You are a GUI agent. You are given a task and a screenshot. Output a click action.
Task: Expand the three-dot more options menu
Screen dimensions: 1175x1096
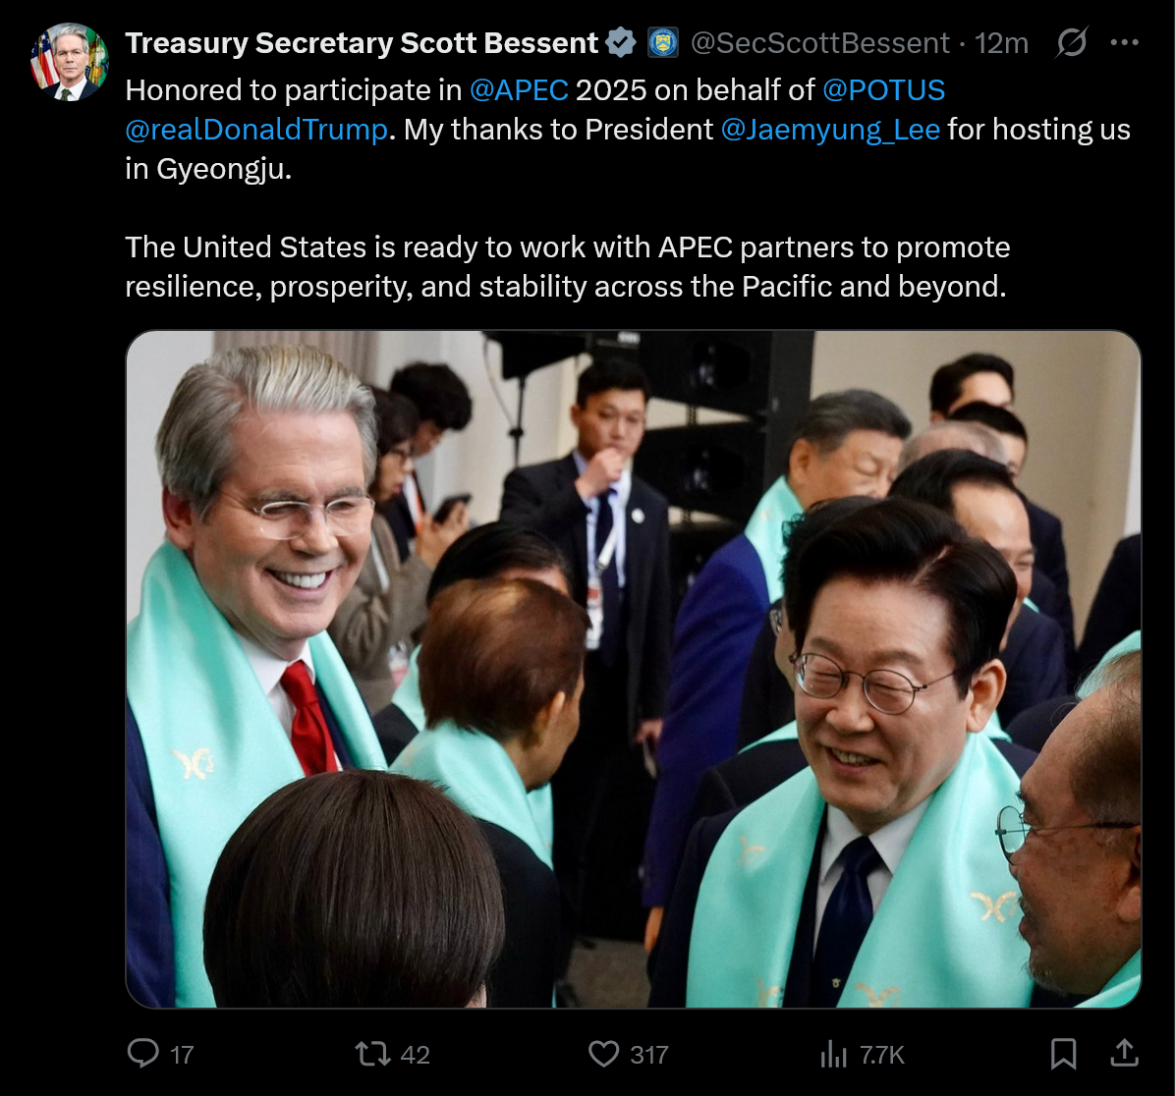[1125, 42]
